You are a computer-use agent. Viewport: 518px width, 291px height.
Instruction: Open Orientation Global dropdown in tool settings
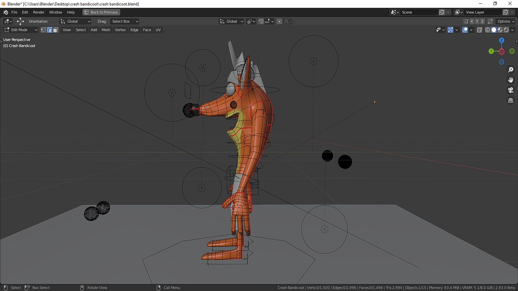pyautogui.click(x=75, y=21)
